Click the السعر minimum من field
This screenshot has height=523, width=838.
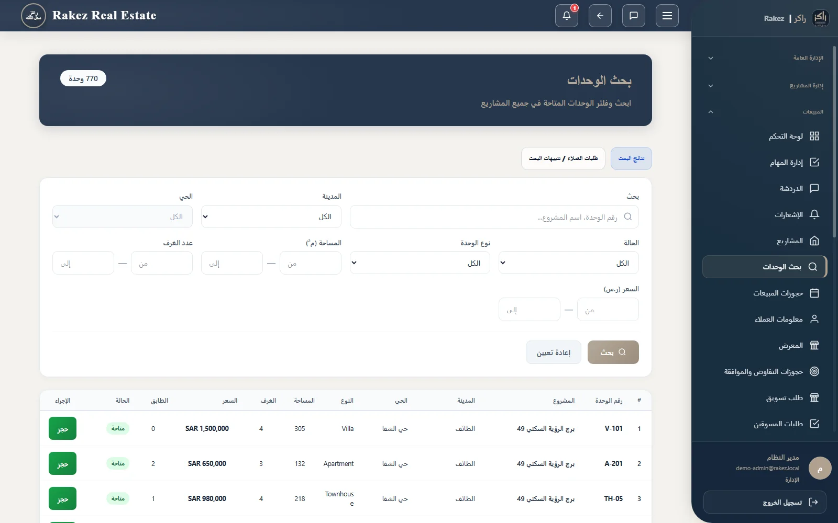click(x=608, y=310)
